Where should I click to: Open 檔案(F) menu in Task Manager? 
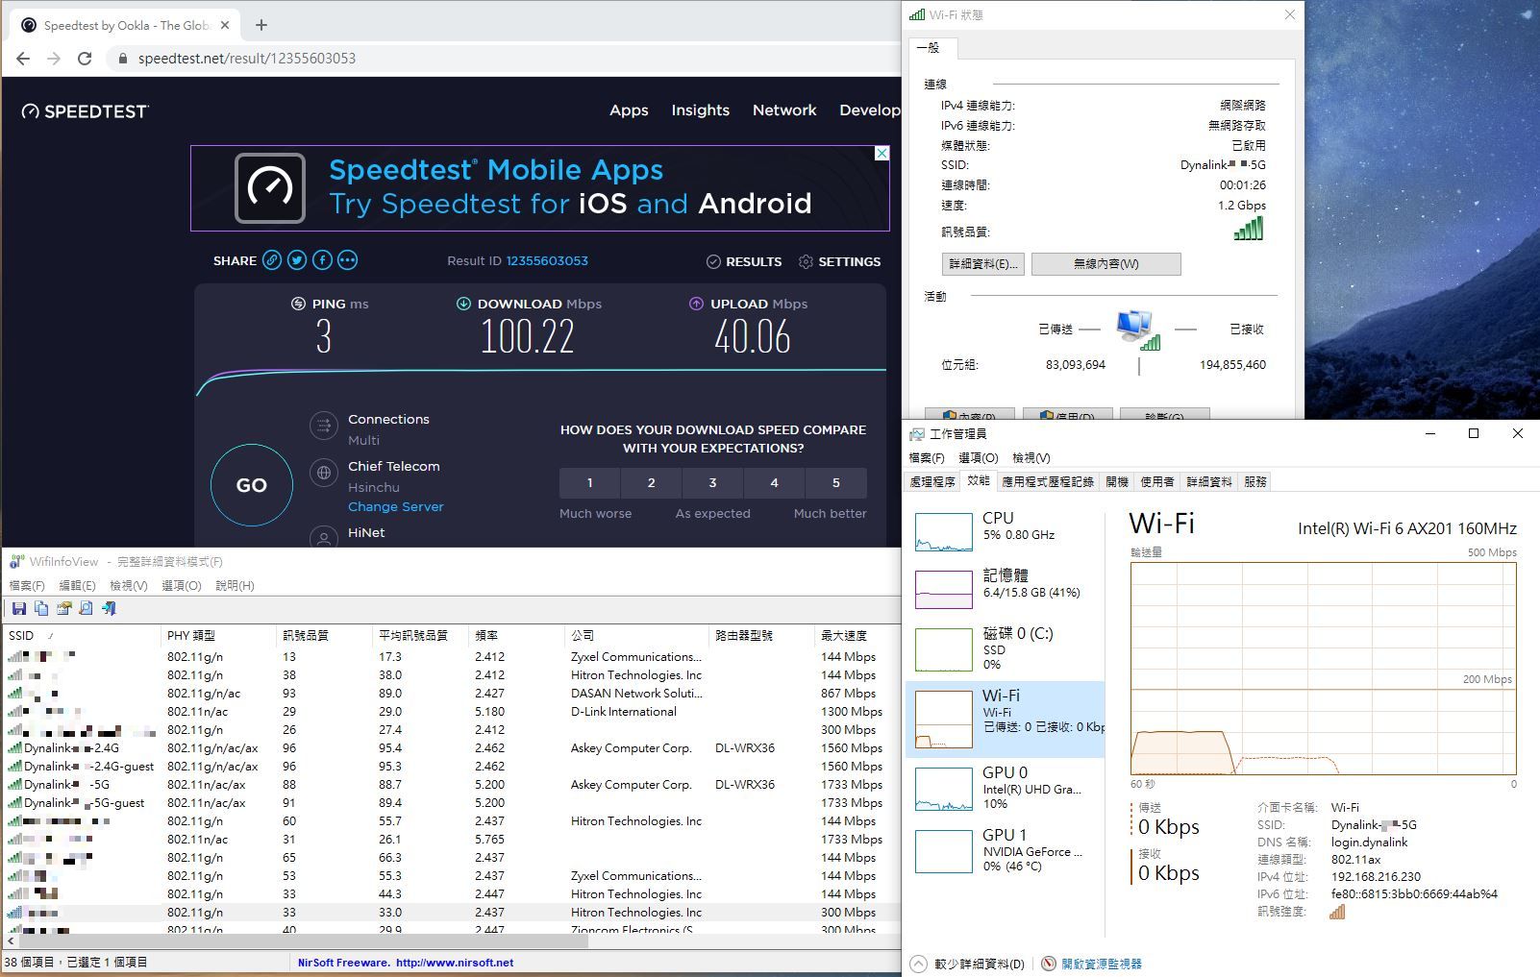(x=927, y=458)
